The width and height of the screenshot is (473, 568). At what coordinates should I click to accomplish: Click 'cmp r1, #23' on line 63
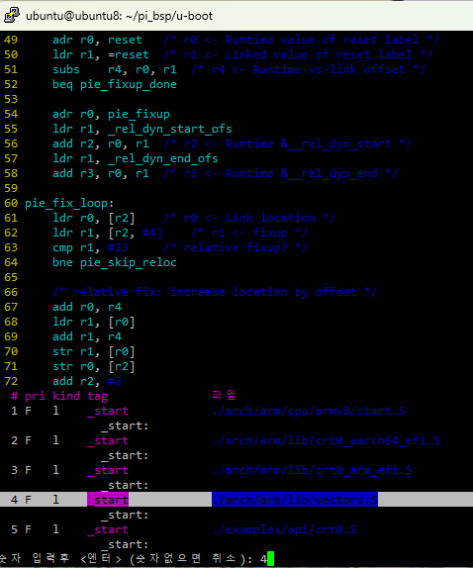[x=91, y=247]
